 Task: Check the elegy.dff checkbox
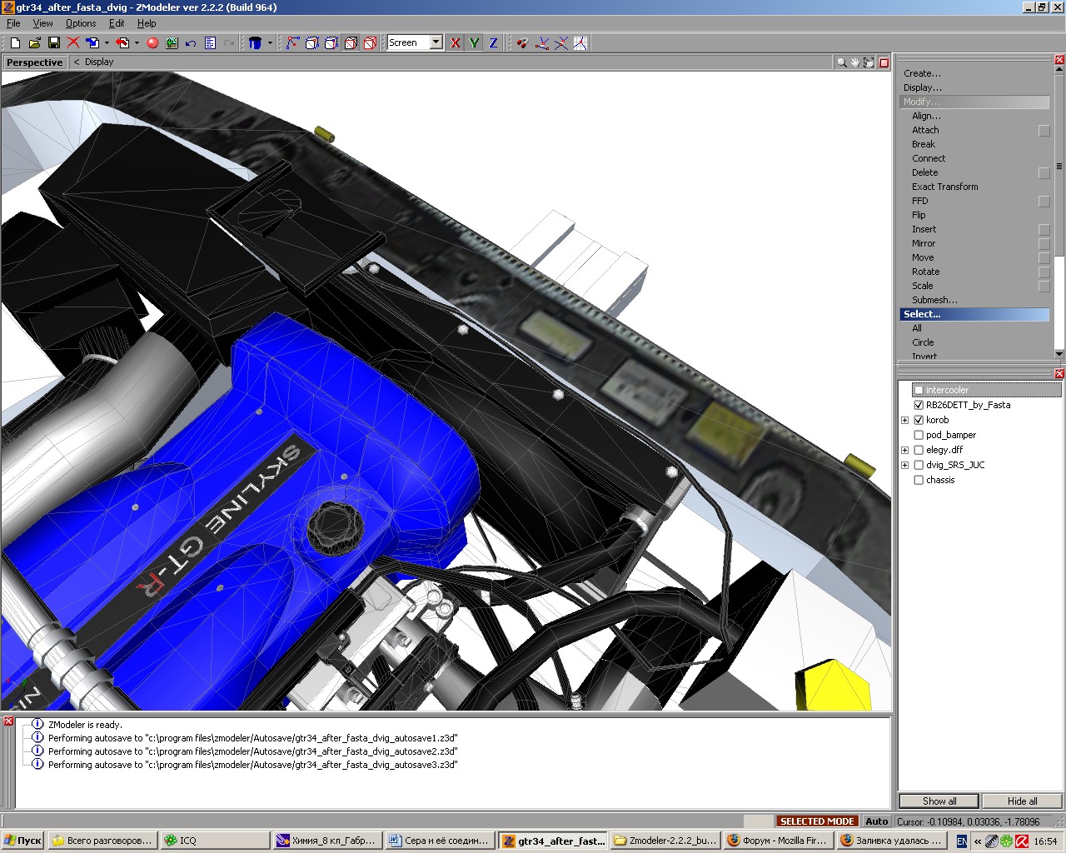(919, 450)
